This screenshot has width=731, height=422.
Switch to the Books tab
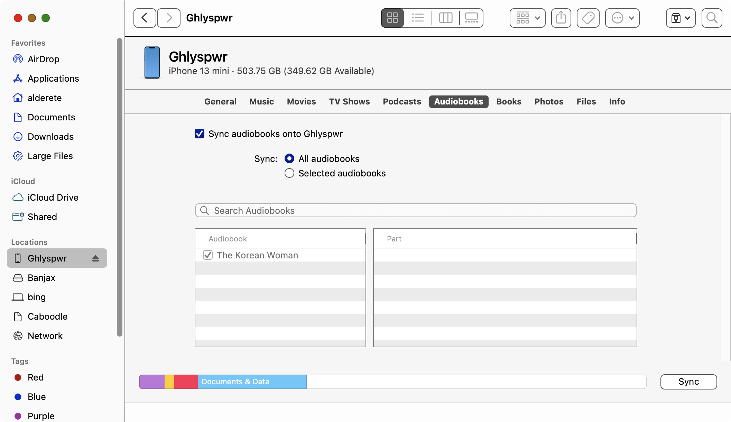[509, 102]
